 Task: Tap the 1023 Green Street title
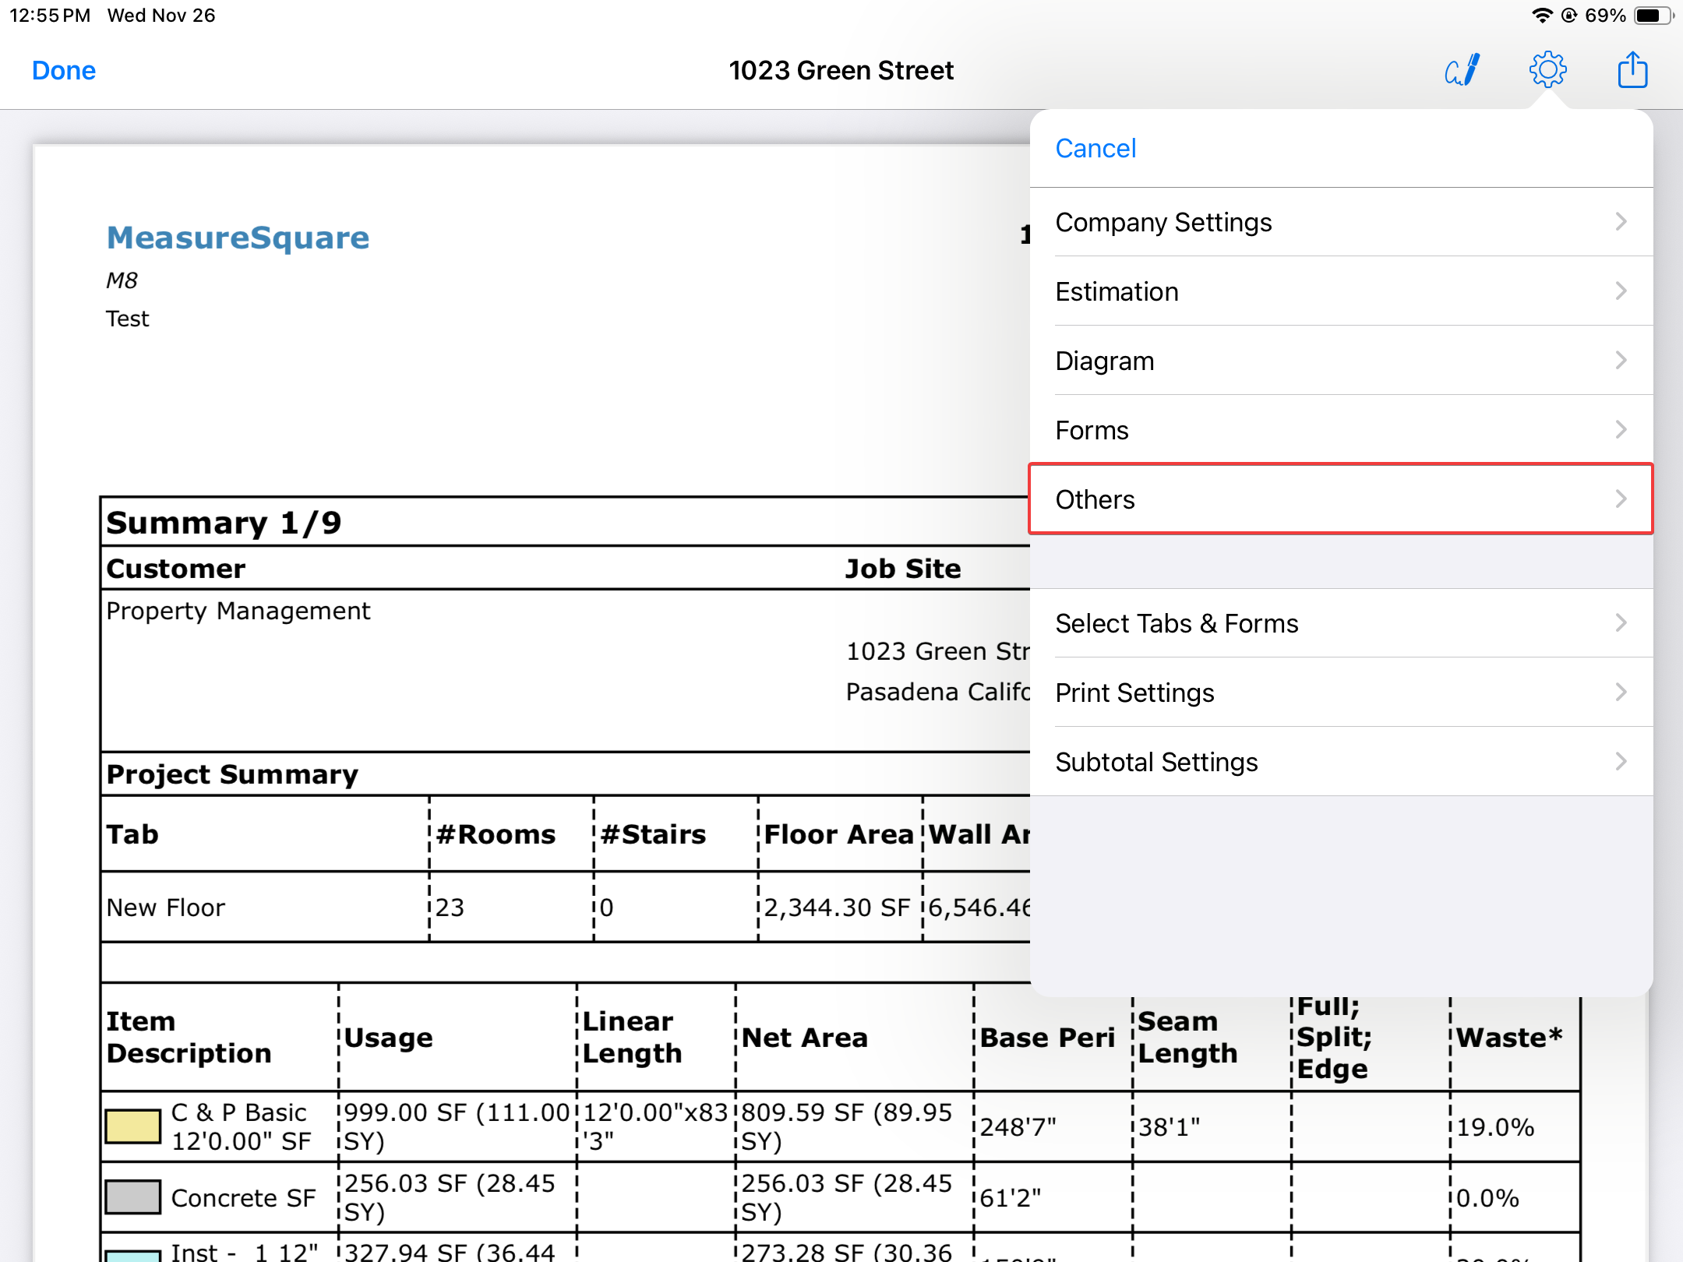841,70
